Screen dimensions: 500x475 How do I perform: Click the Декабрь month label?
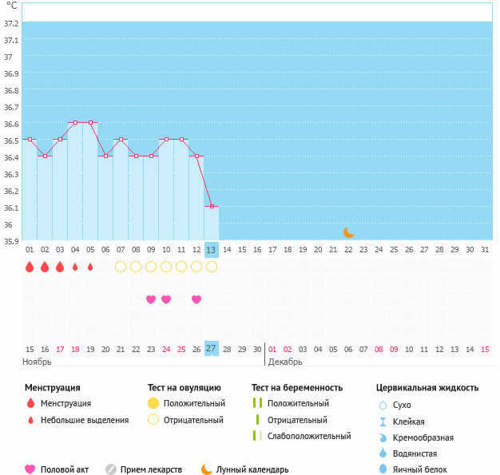(x=285, y=362)
